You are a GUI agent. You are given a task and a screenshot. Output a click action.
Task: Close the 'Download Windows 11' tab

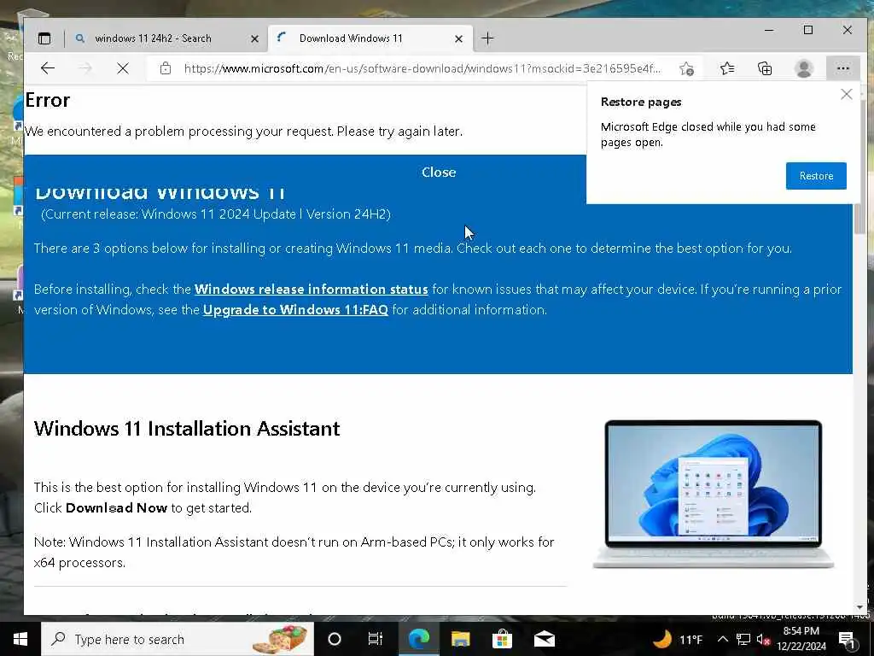tap(458, 38)
